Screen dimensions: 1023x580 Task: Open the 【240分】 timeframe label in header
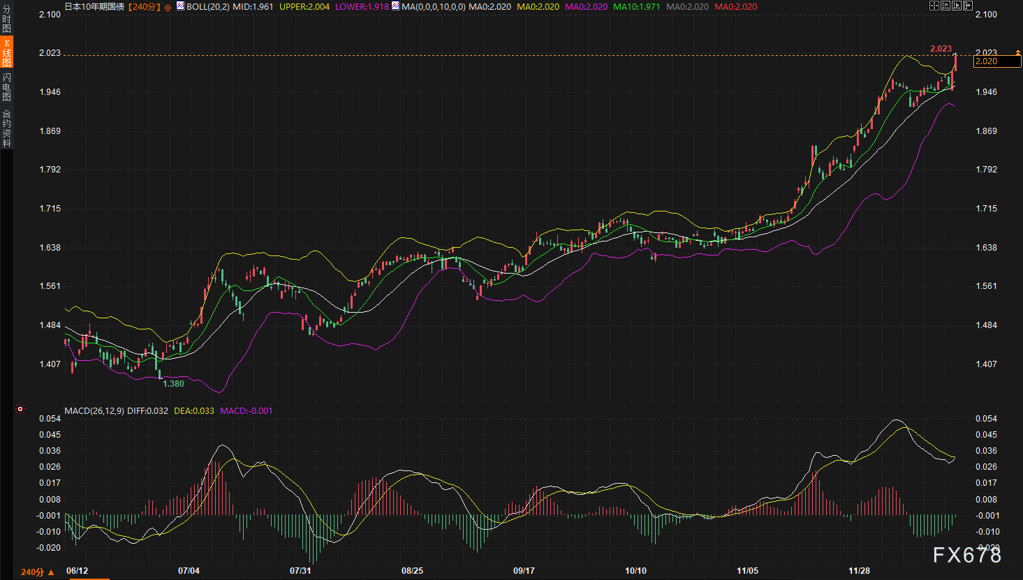point(144,7)
